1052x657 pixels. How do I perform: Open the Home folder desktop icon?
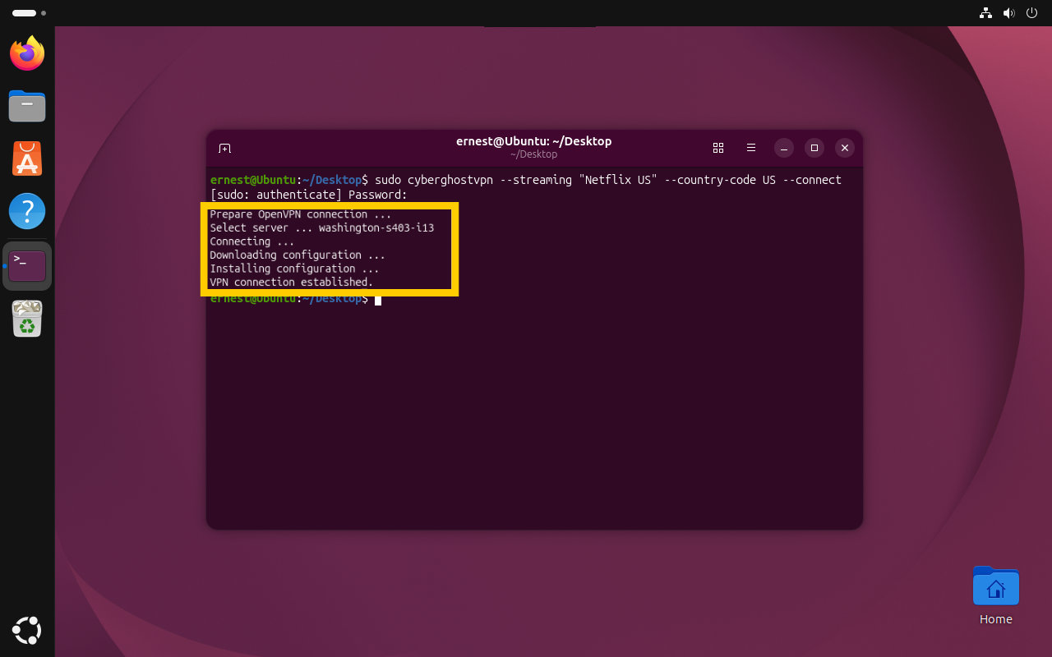tap(995, 595)
